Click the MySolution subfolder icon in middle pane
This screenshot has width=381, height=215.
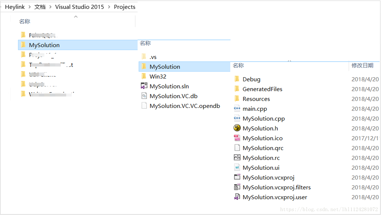point(144,66)
